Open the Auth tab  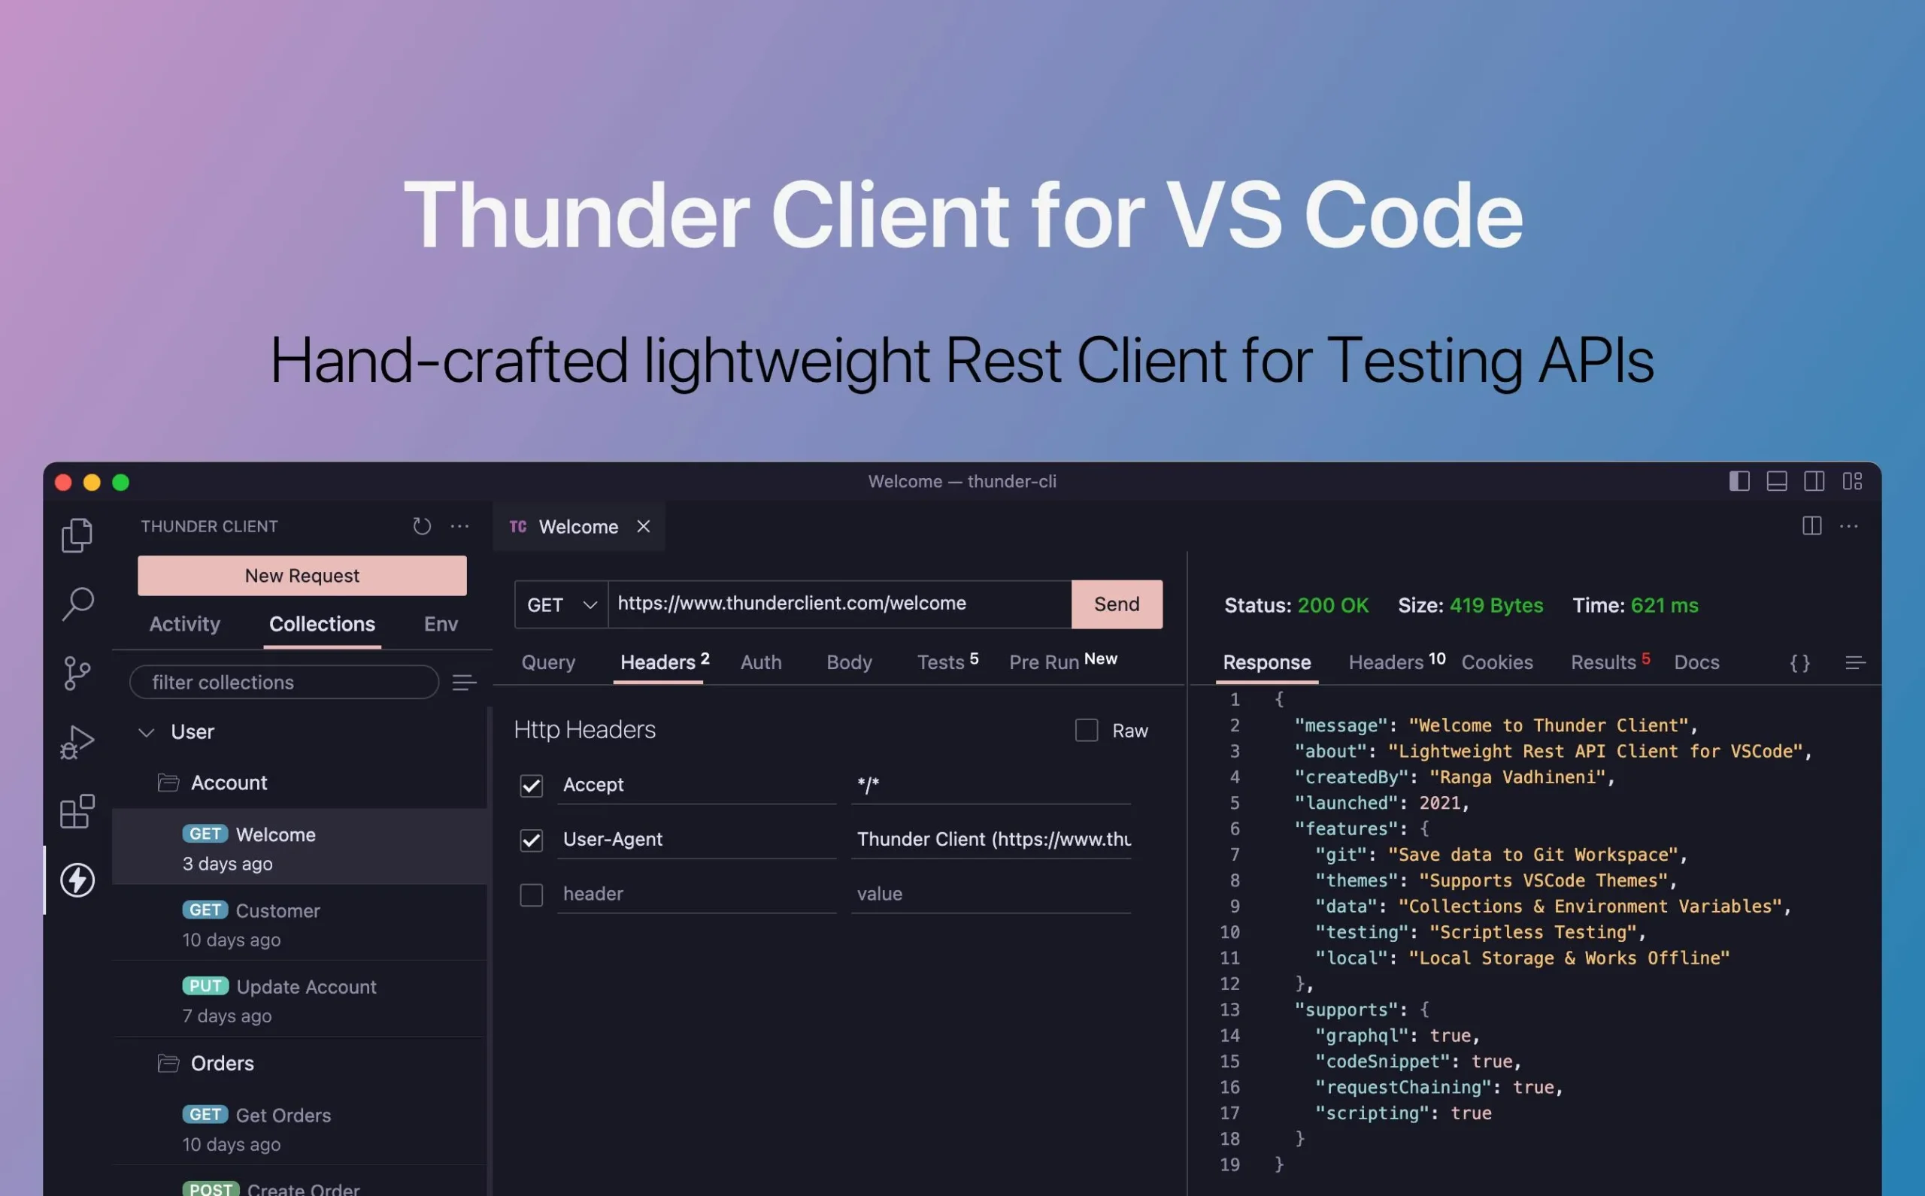pos(761,662)
